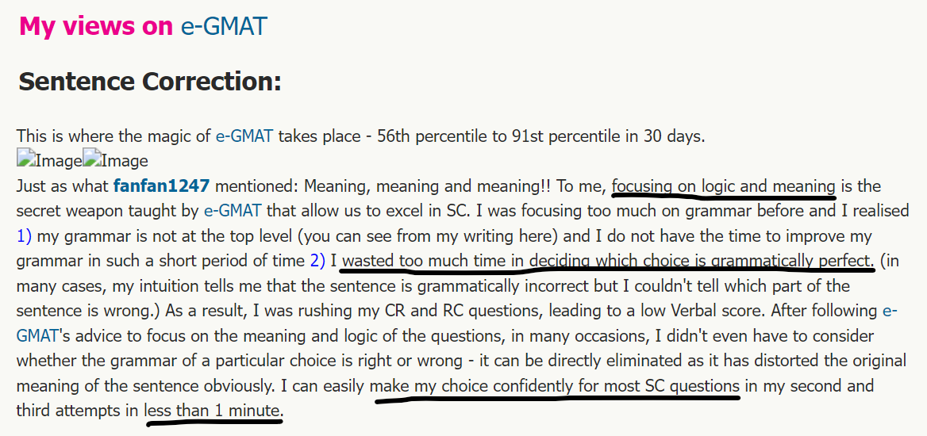The height and width of the screenshot is (436, 927).
Task: Click the second broken Image icon
Action: tap(115, 161)
